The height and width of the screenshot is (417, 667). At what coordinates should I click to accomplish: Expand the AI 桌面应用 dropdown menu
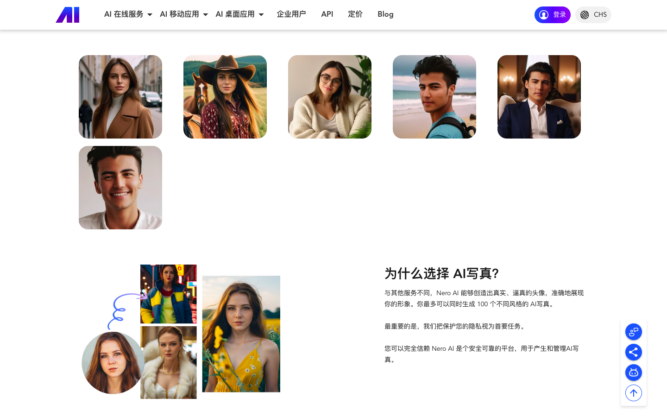pyautogui.click(x=239, y=14)
